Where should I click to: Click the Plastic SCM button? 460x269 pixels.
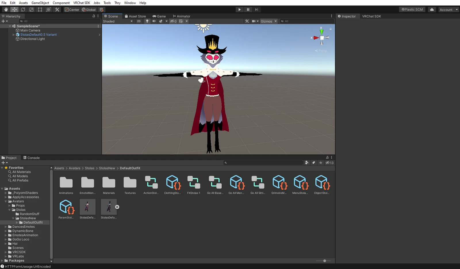[x=412, y=9]
